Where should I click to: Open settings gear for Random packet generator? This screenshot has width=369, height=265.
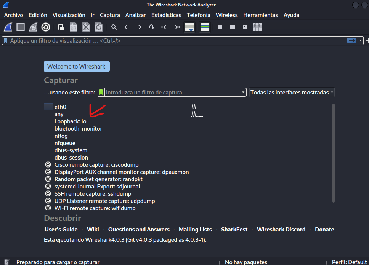(48, 179)
